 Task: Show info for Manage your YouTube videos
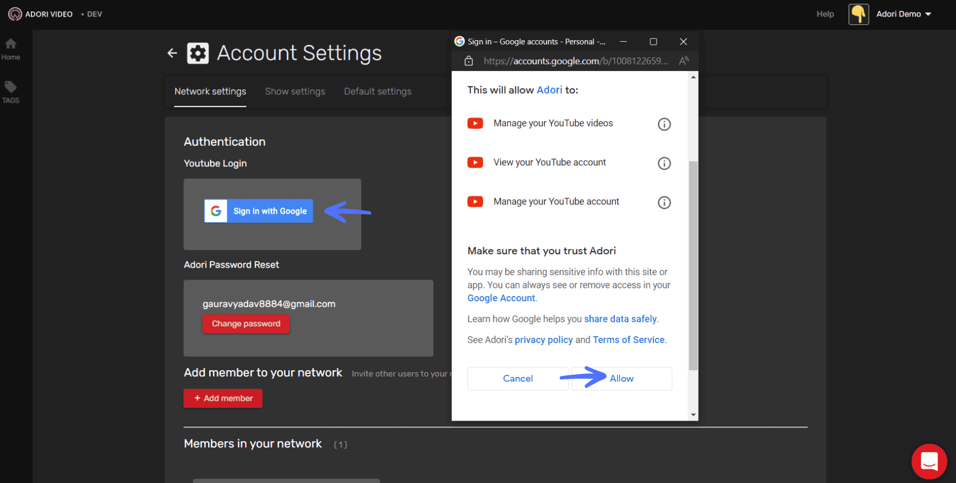pyautogui.click(x=664, y=124)
